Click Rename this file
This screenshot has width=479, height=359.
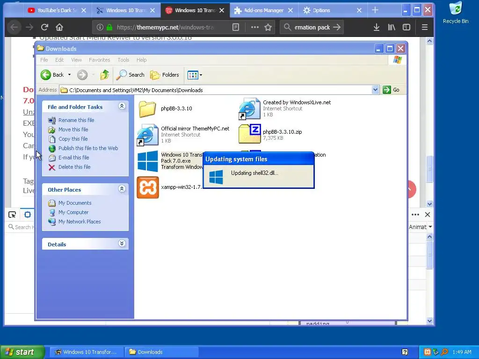pyautogui.click(x=76, y=120)
